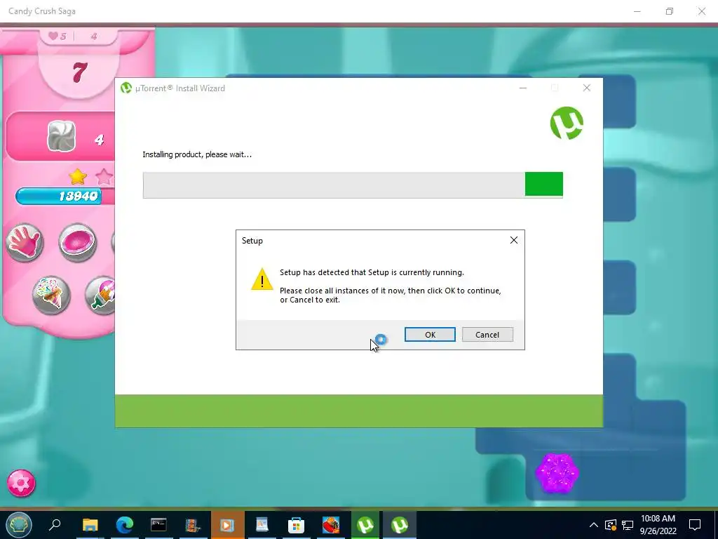Click the large µTorrent logo in wizard
718x539 pixels.
(567, 123)
